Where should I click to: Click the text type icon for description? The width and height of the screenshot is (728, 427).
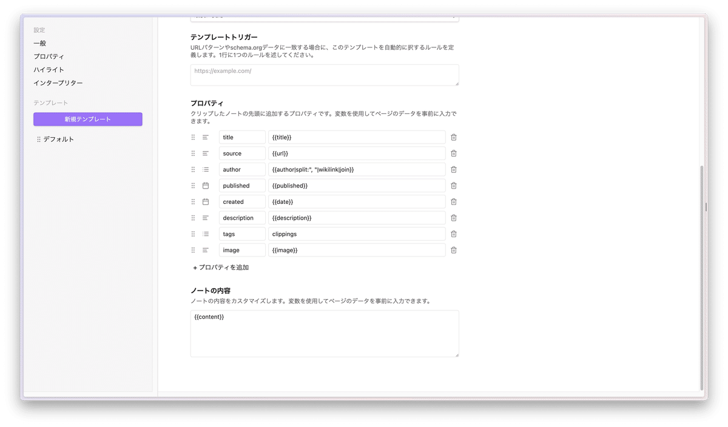206,217
